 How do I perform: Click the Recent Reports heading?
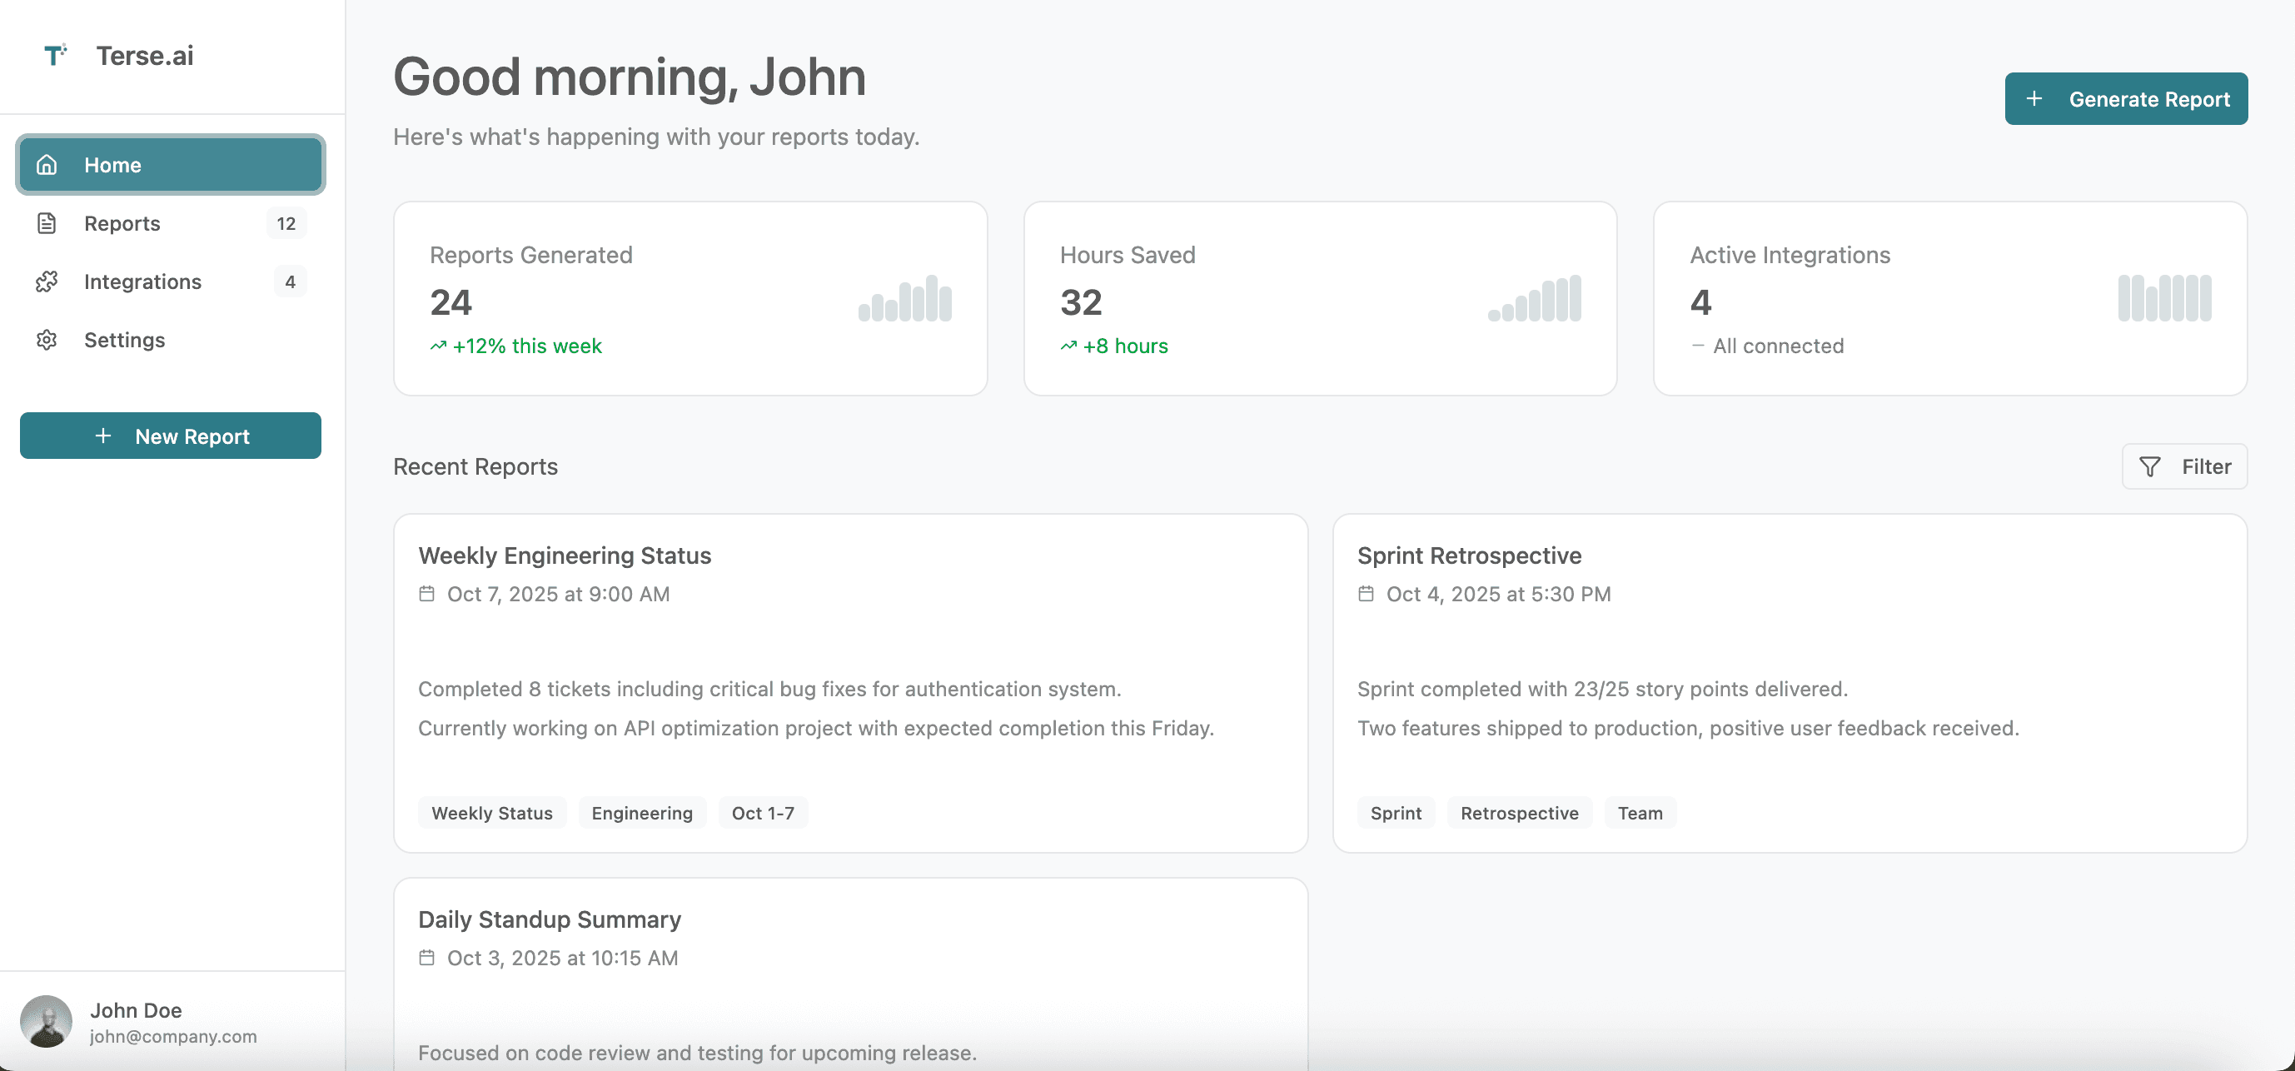click(475, 467)
